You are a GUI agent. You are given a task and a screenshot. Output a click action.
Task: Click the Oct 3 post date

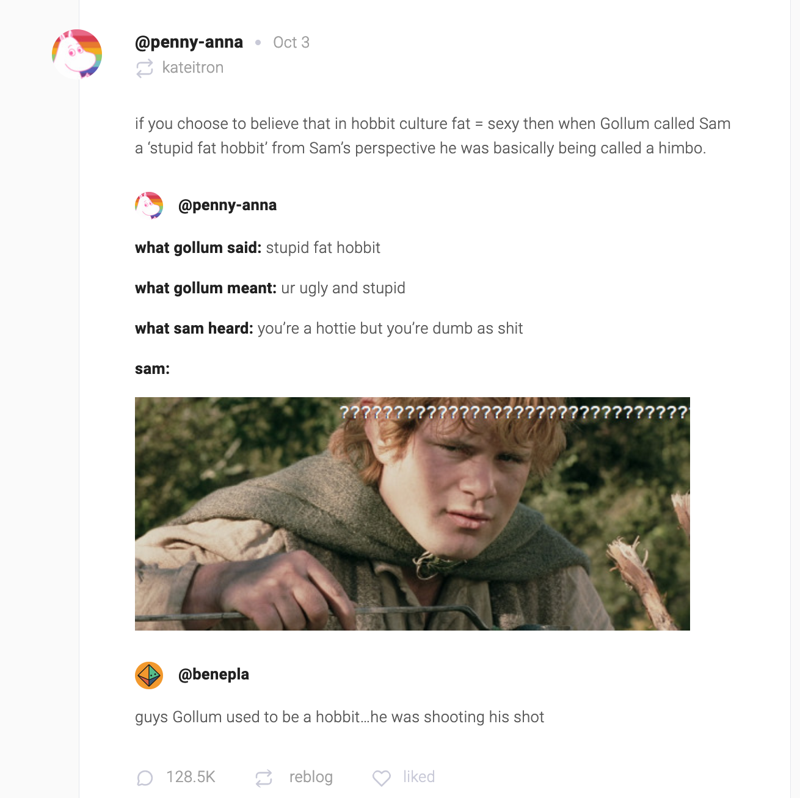[x=291, y=42]
